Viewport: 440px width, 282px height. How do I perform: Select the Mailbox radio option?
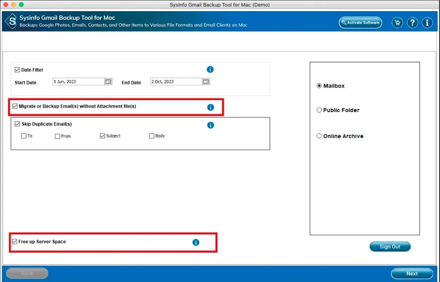coord(319,86)
